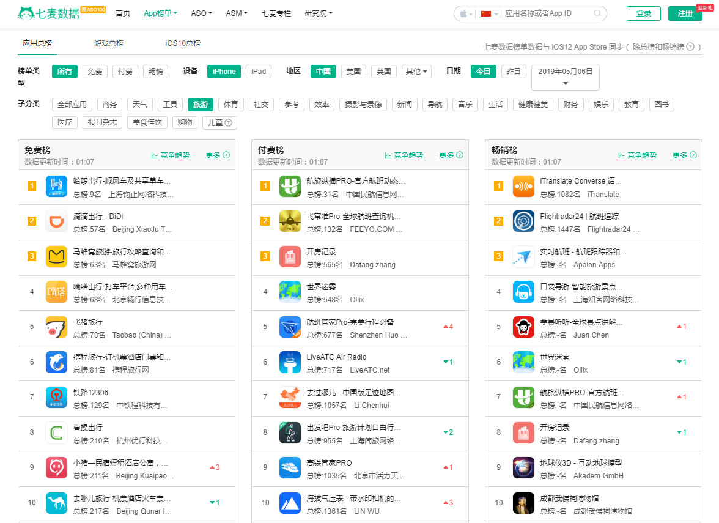Set region filter to 美国
The height and width of the screenshot is (523, 719).
pyautogui.click(x=353, y=72)
